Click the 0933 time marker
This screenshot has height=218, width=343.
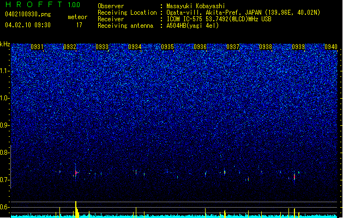pos(102,47)
